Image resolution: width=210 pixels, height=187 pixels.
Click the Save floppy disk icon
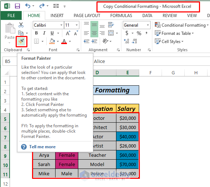17,6
